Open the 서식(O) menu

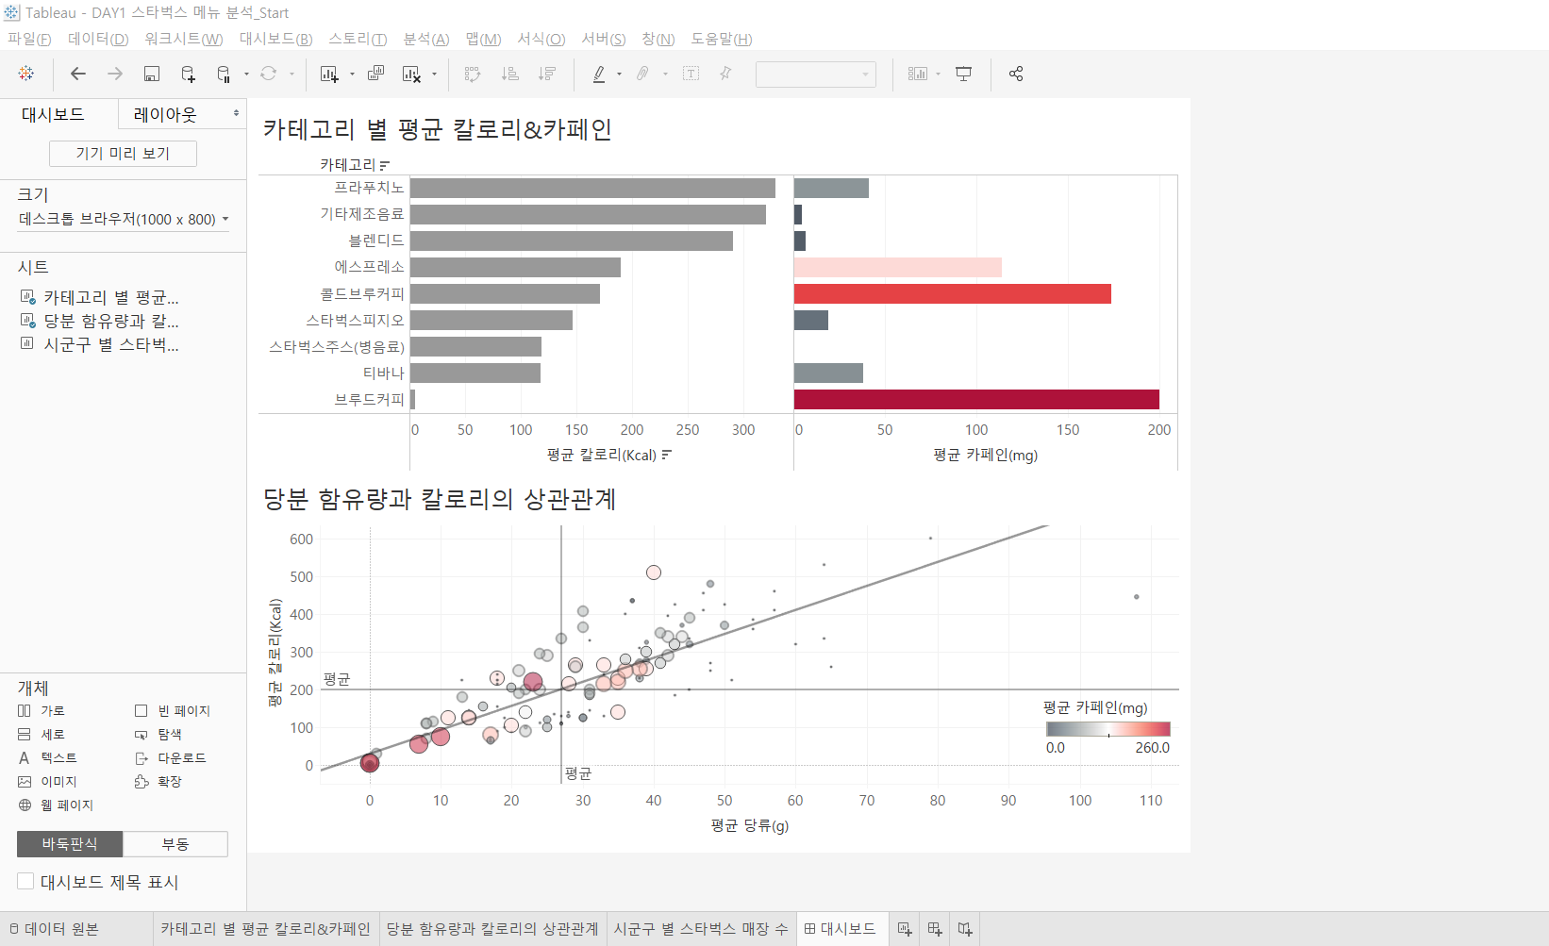(541, 39)
